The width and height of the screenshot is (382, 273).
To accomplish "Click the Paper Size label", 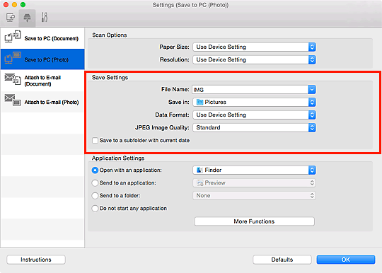I will [x=174, y=47].
